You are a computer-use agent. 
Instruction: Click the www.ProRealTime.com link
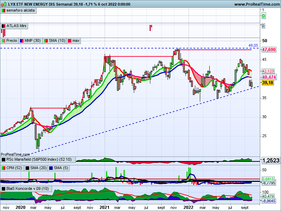pos(257,4)
